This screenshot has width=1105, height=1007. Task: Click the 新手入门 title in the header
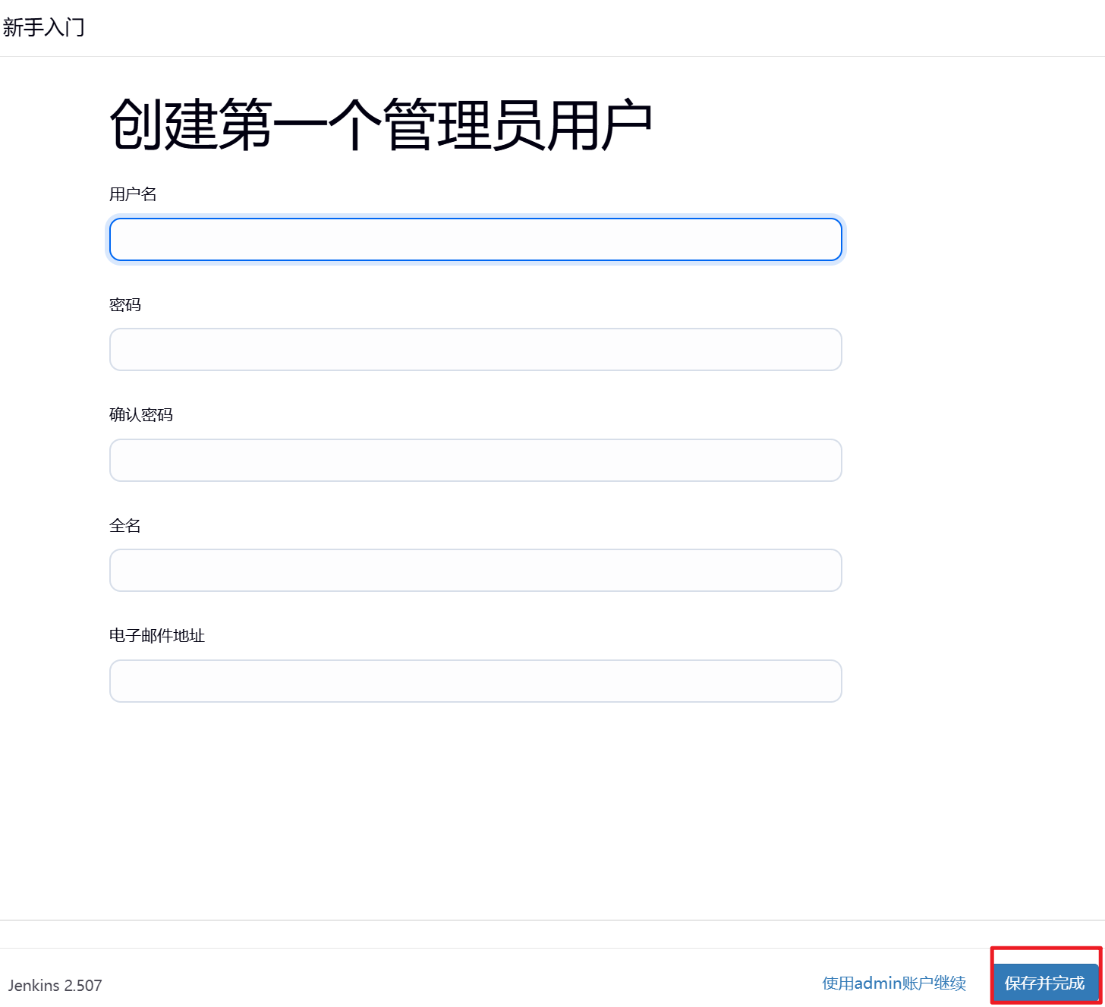pos(43,27)
